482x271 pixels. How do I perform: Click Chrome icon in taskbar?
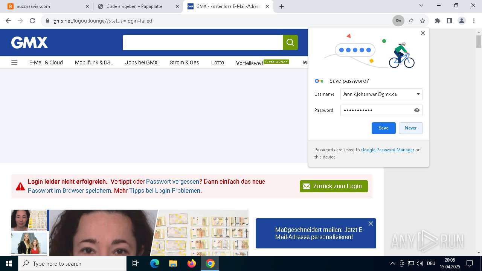[210, 263]
